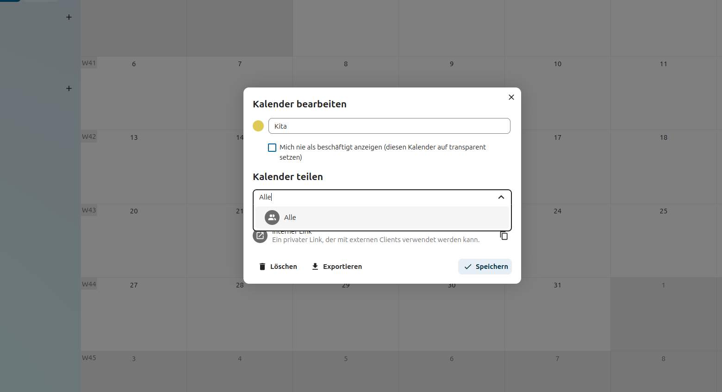The image size is (722, 392).
Task: Open the yellow calendar color picker
Action: (258, 126)
